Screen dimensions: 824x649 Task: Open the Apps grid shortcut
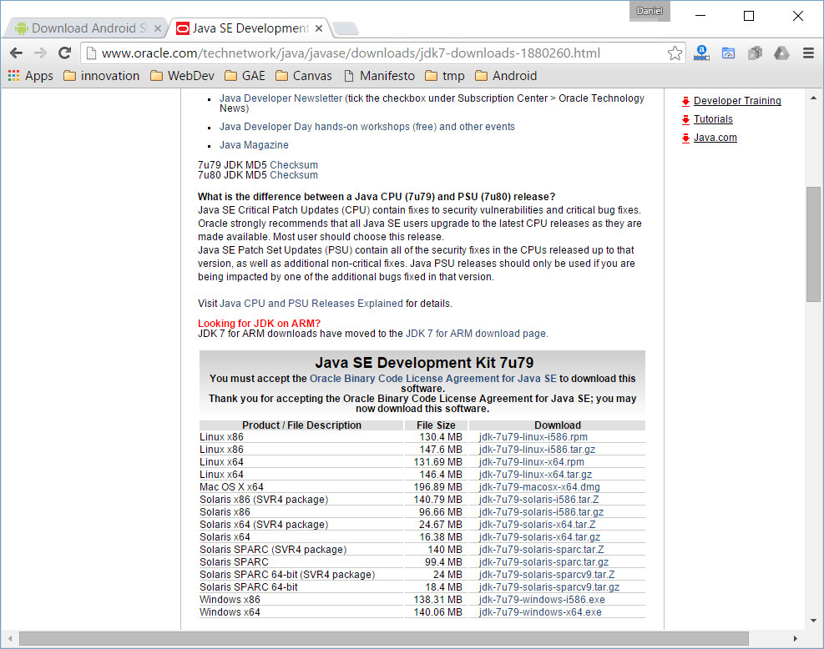(31, 76)
